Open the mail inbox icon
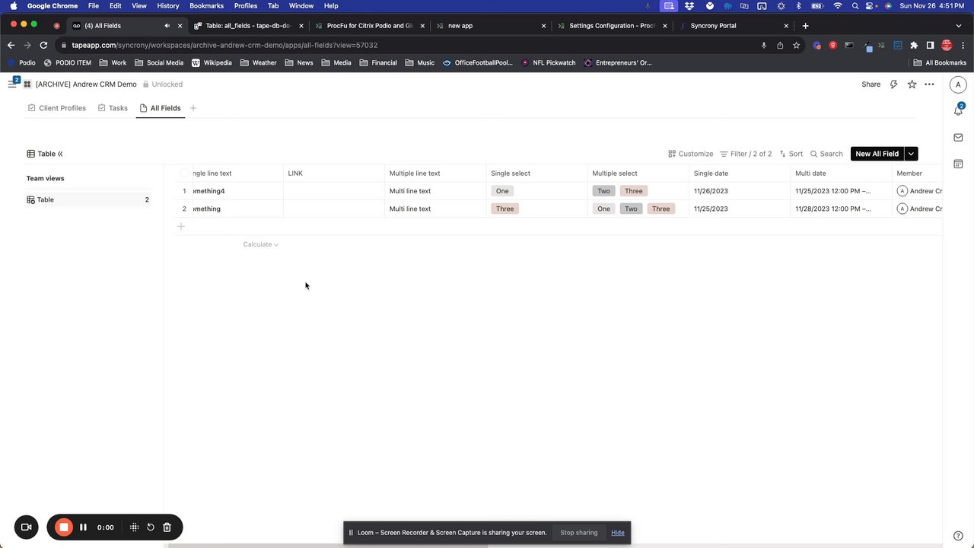 click(958, 138)
